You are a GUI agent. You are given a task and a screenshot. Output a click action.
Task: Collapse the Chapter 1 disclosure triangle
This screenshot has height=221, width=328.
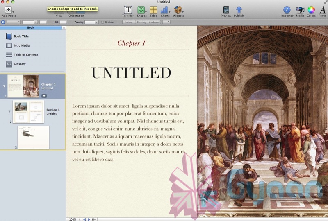5,86
